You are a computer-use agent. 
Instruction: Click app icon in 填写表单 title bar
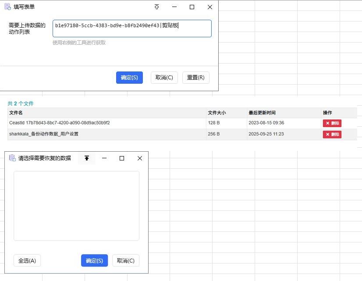pos(7,7)
